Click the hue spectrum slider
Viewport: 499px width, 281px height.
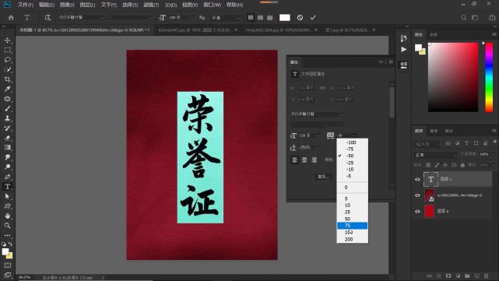(x=489, y=77)
